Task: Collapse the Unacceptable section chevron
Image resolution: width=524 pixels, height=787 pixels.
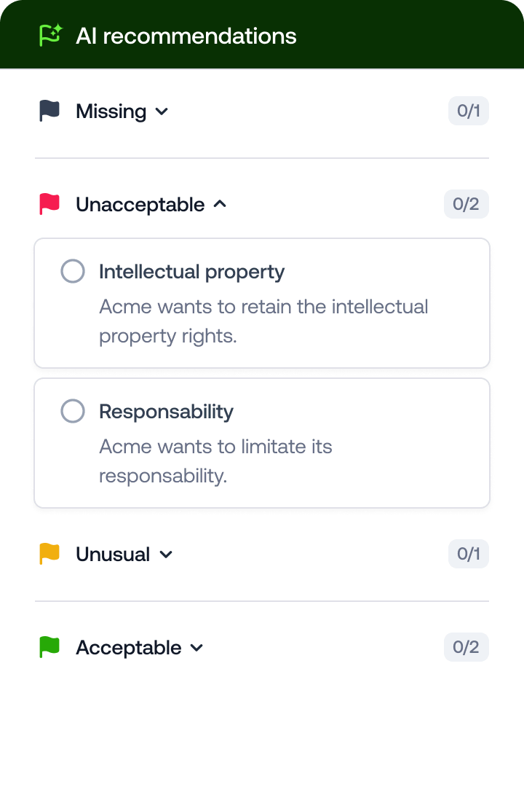Action: coord(221,205)
